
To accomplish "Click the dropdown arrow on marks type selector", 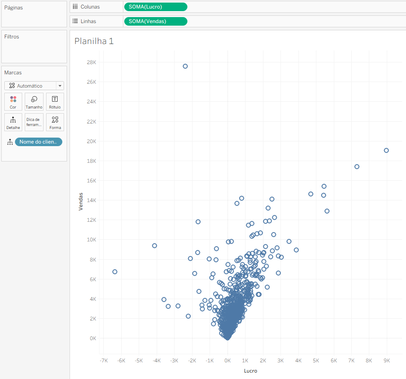I will (60, 86).
